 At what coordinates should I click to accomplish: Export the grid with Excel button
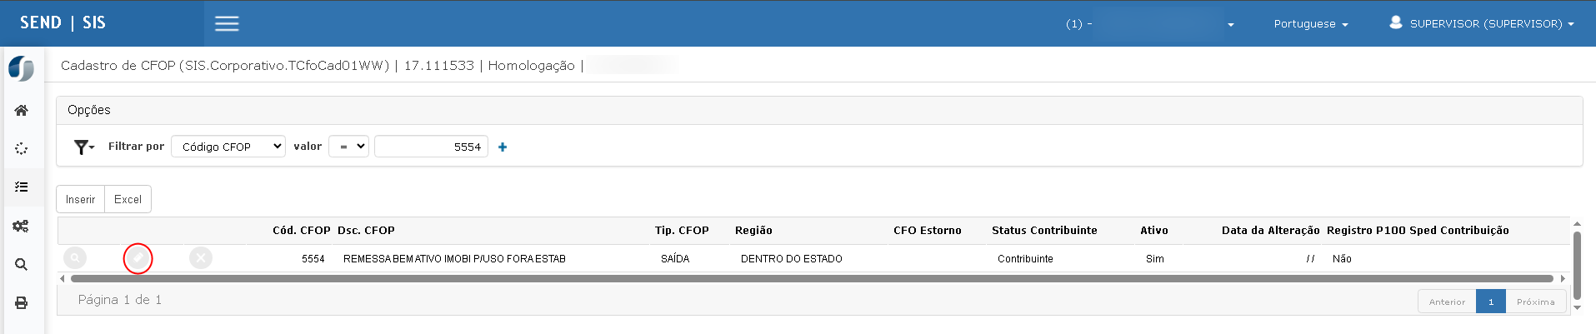pos(128,199)
